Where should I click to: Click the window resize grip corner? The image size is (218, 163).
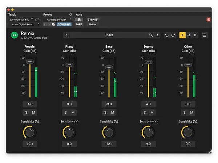[210, 151]
